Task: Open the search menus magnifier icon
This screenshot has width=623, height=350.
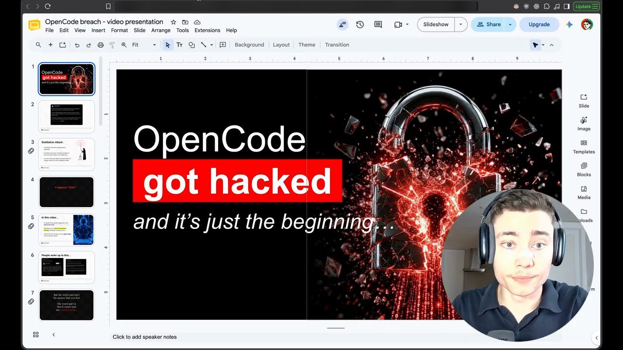Action: coord(38,45)
